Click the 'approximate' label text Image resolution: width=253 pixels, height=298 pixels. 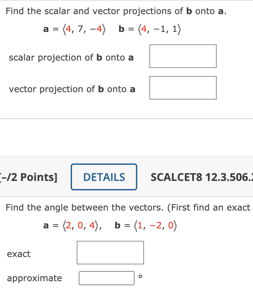[35, 278]
